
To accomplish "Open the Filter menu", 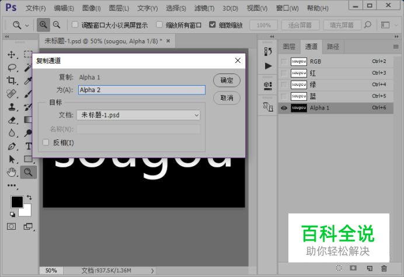I will (204, 9).
